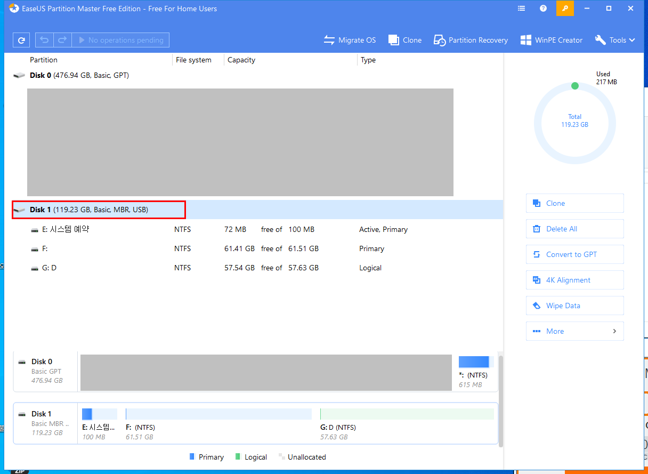Launch Partition Recovery
This screenshot has width=648, height=474.
coord(471,40)
